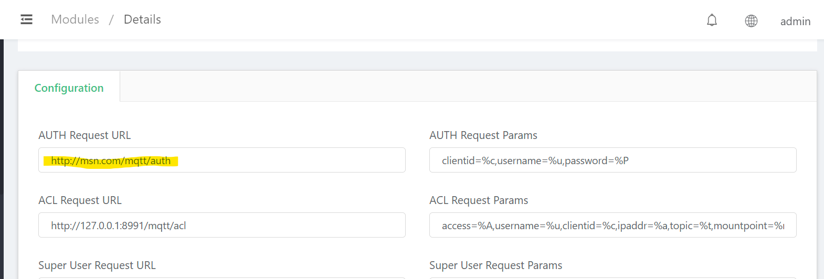Focus the ACL Request Params field
The width and height of the screenshot is (824, 279).
point(613,225)
